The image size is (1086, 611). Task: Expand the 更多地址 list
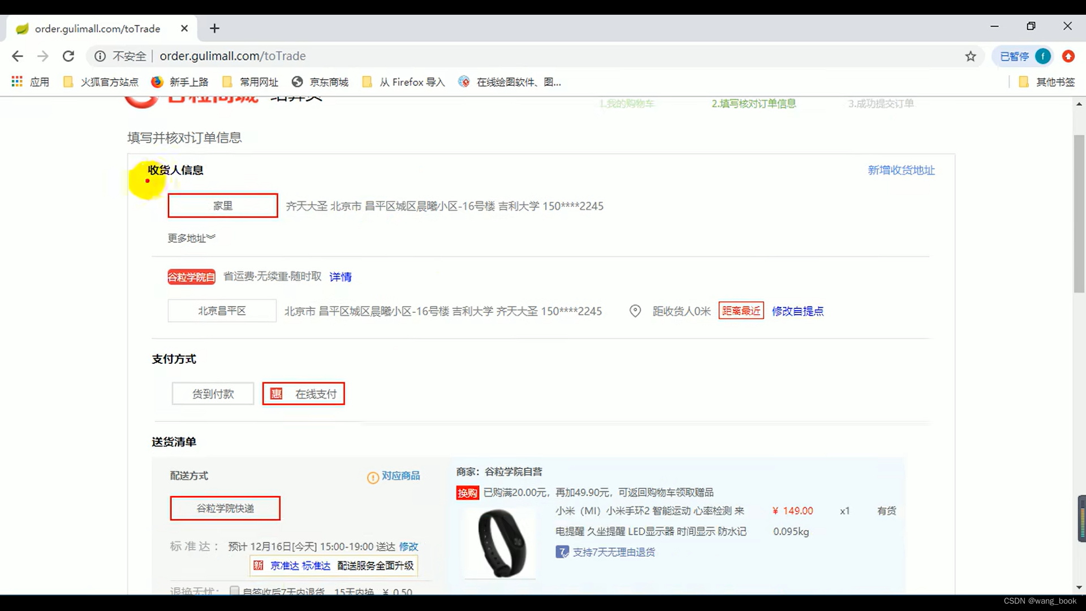point(191,238)
